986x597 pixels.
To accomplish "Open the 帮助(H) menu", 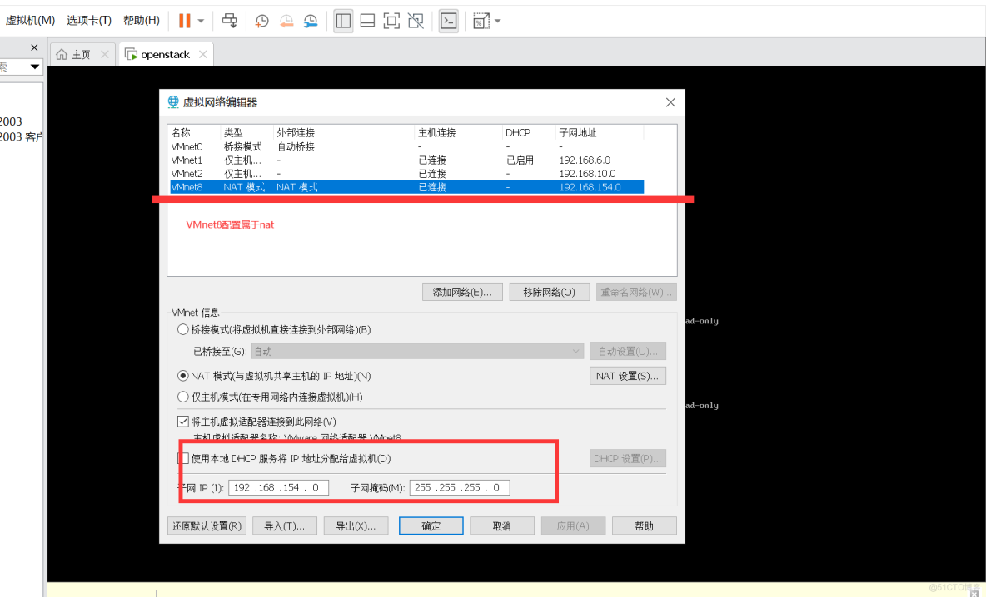I will click(142, 21).
